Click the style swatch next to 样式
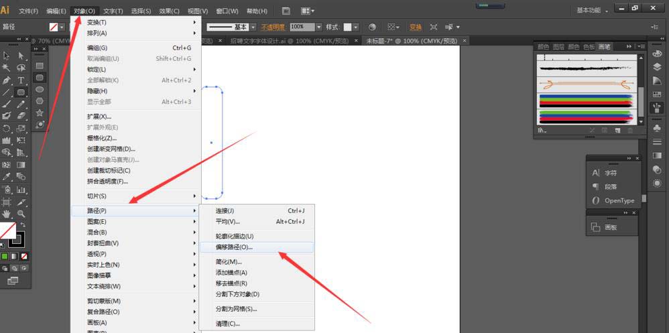The height and width of the screenshot is (333, 669). (348, 27)
